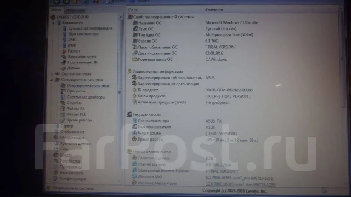The height and width of the screenshot is (197, 351).
Task: Open the Портативный ПК page icon
Action: [x=64, y=62]
